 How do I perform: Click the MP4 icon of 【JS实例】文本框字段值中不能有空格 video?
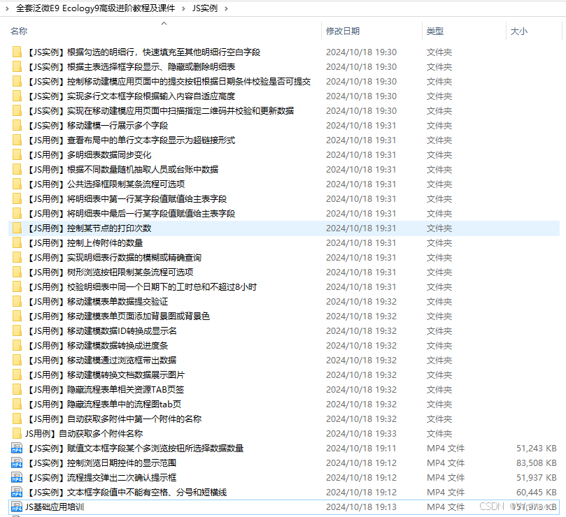click(17, 492)
